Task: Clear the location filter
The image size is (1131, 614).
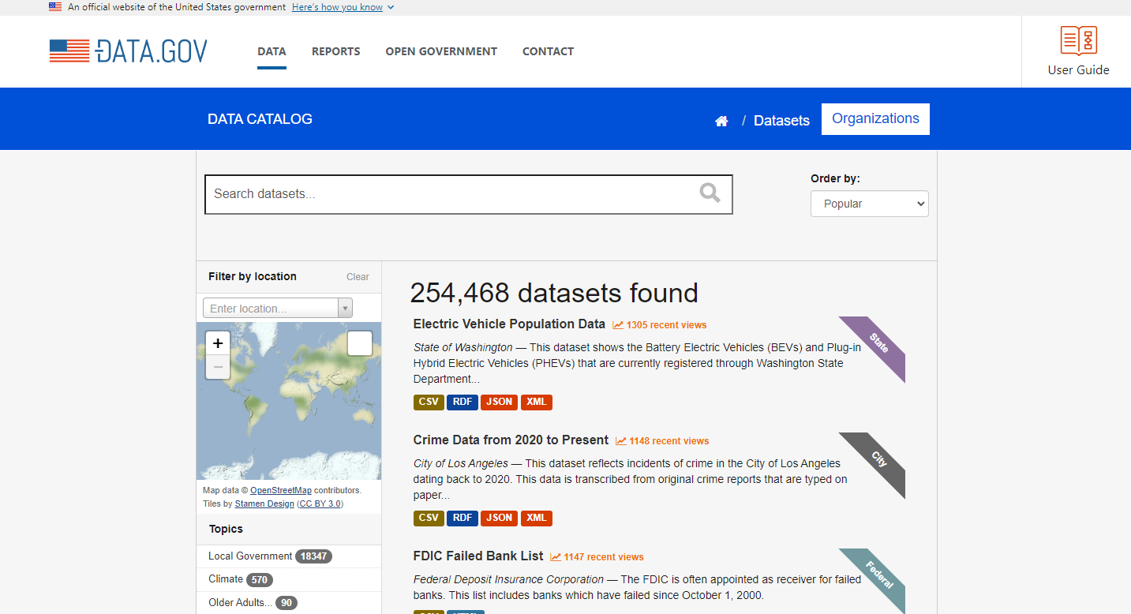Action: point(358,277)
